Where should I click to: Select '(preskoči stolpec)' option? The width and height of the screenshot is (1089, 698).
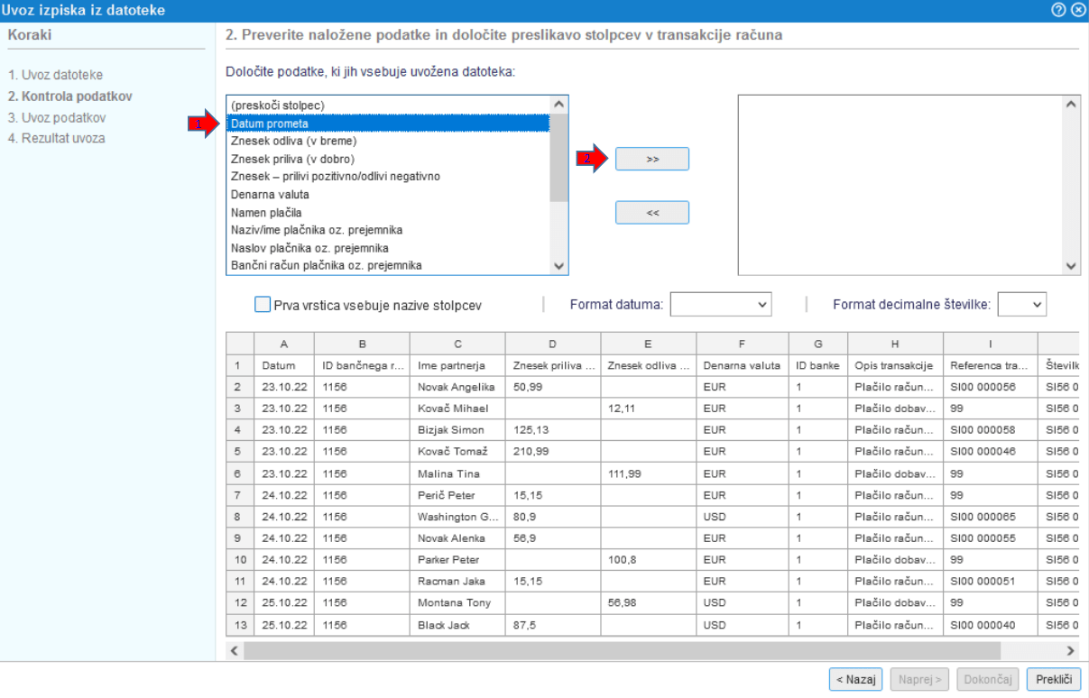pos(388,106)
